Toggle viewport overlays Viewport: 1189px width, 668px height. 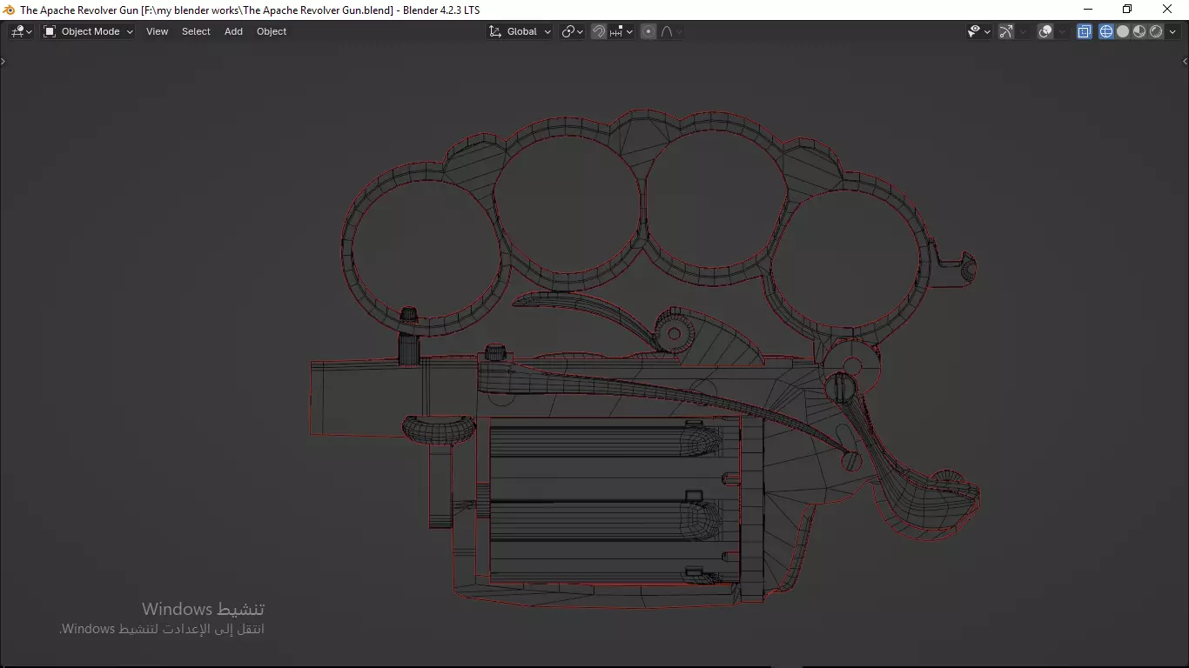(x=1045, y=31)
